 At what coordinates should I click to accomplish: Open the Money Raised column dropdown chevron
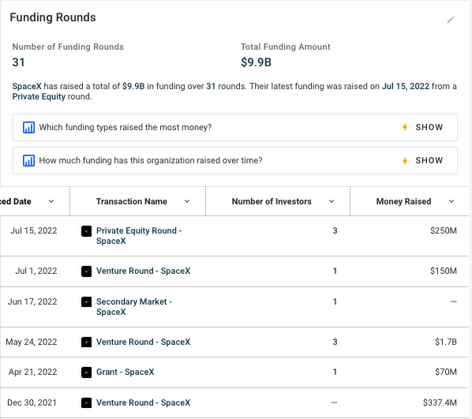(451, 201)
